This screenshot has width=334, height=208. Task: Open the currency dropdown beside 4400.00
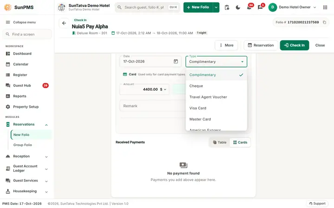(x=163, y=89)
